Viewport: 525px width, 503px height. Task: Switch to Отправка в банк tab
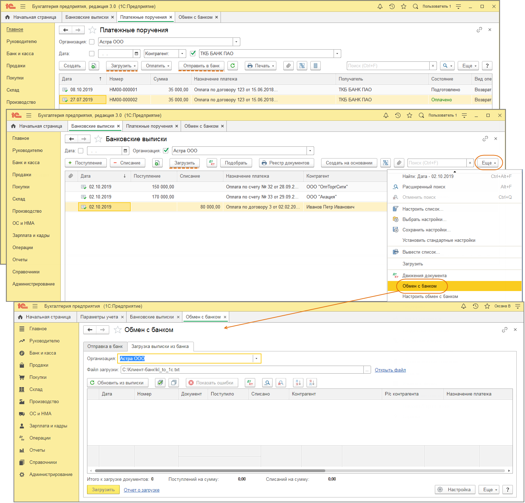point(105,346)
